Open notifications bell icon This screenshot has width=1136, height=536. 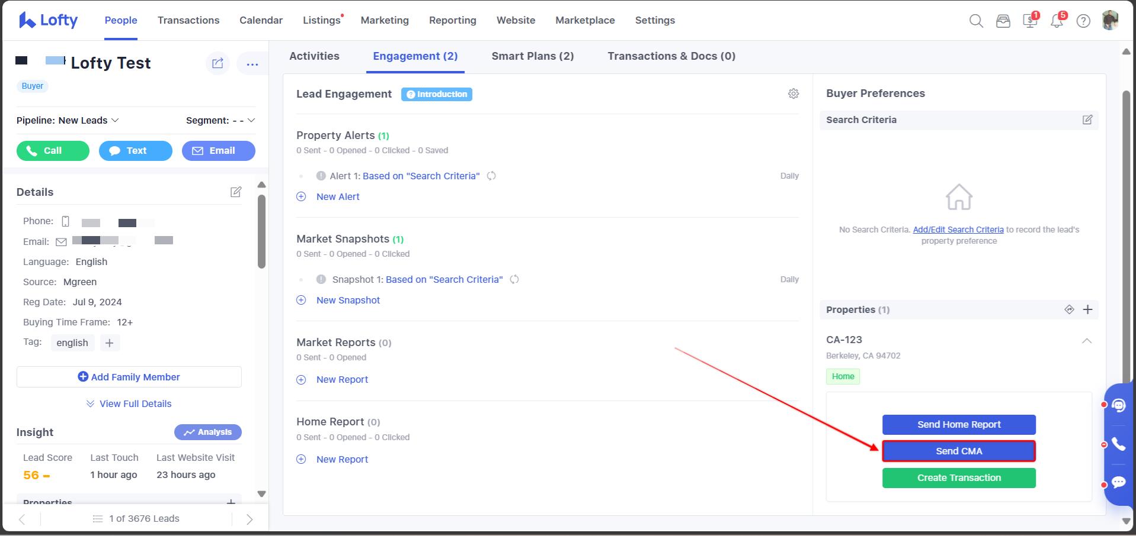point(1057,21)
